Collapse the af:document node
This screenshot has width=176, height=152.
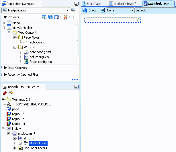point(9,133)
